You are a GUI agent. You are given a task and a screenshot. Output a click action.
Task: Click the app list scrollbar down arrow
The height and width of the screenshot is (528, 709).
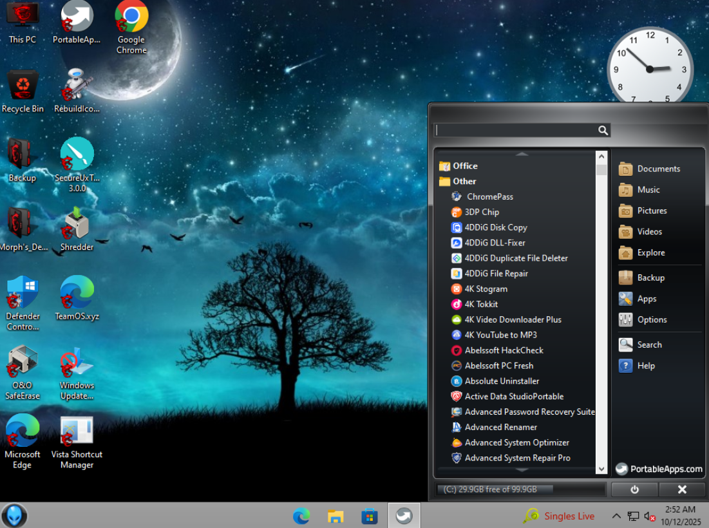pos(601,469)
